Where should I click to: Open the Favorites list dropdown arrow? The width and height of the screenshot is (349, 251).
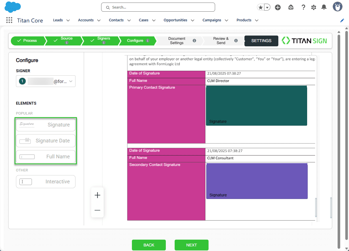point(267,7)
